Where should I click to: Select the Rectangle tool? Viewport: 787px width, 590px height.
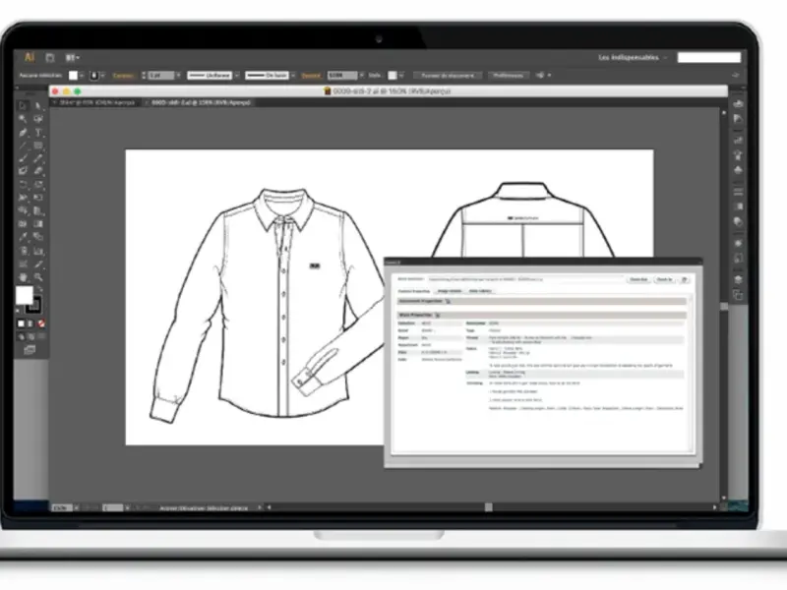[38, 146]
